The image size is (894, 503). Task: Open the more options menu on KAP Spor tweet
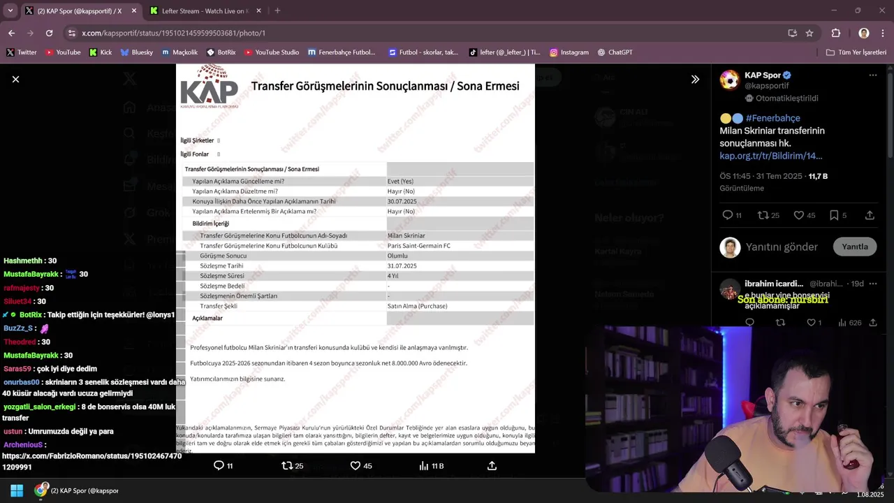tap(873, 75)
